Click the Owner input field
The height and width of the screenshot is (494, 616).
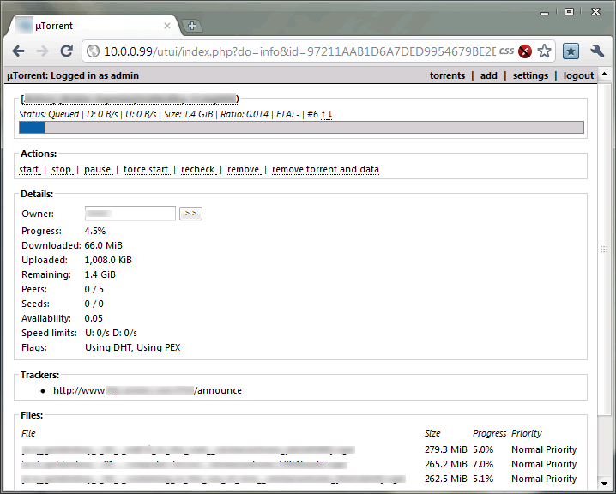(x=130, y=214)
